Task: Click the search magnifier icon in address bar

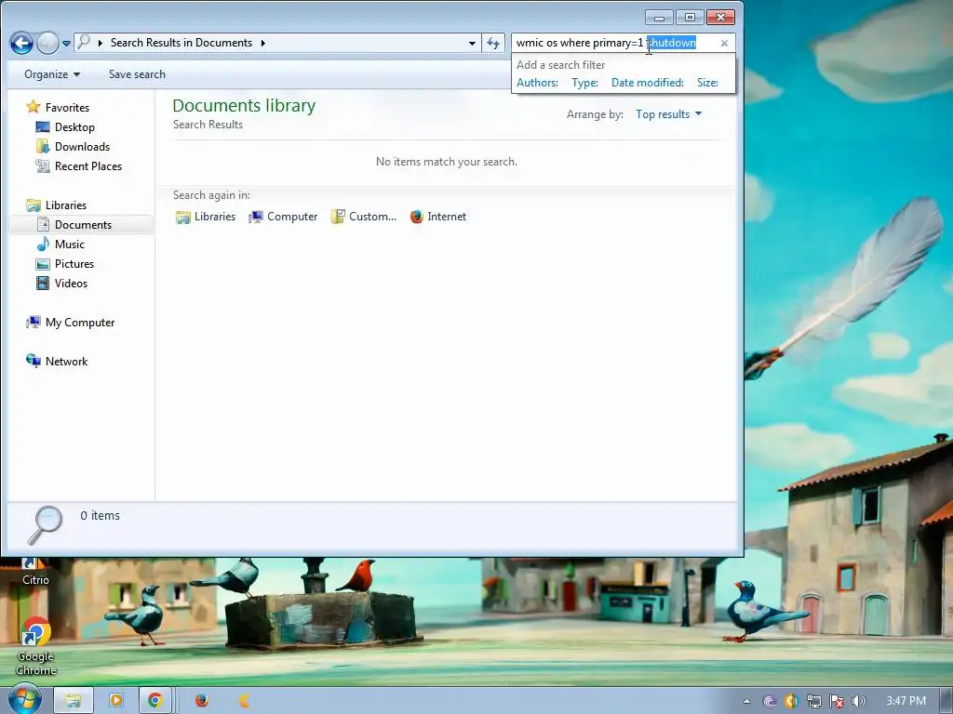Action: click(x=84, y=42)
